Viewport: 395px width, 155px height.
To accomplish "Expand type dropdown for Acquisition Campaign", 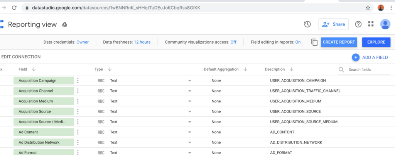I will tap(189, 80).
